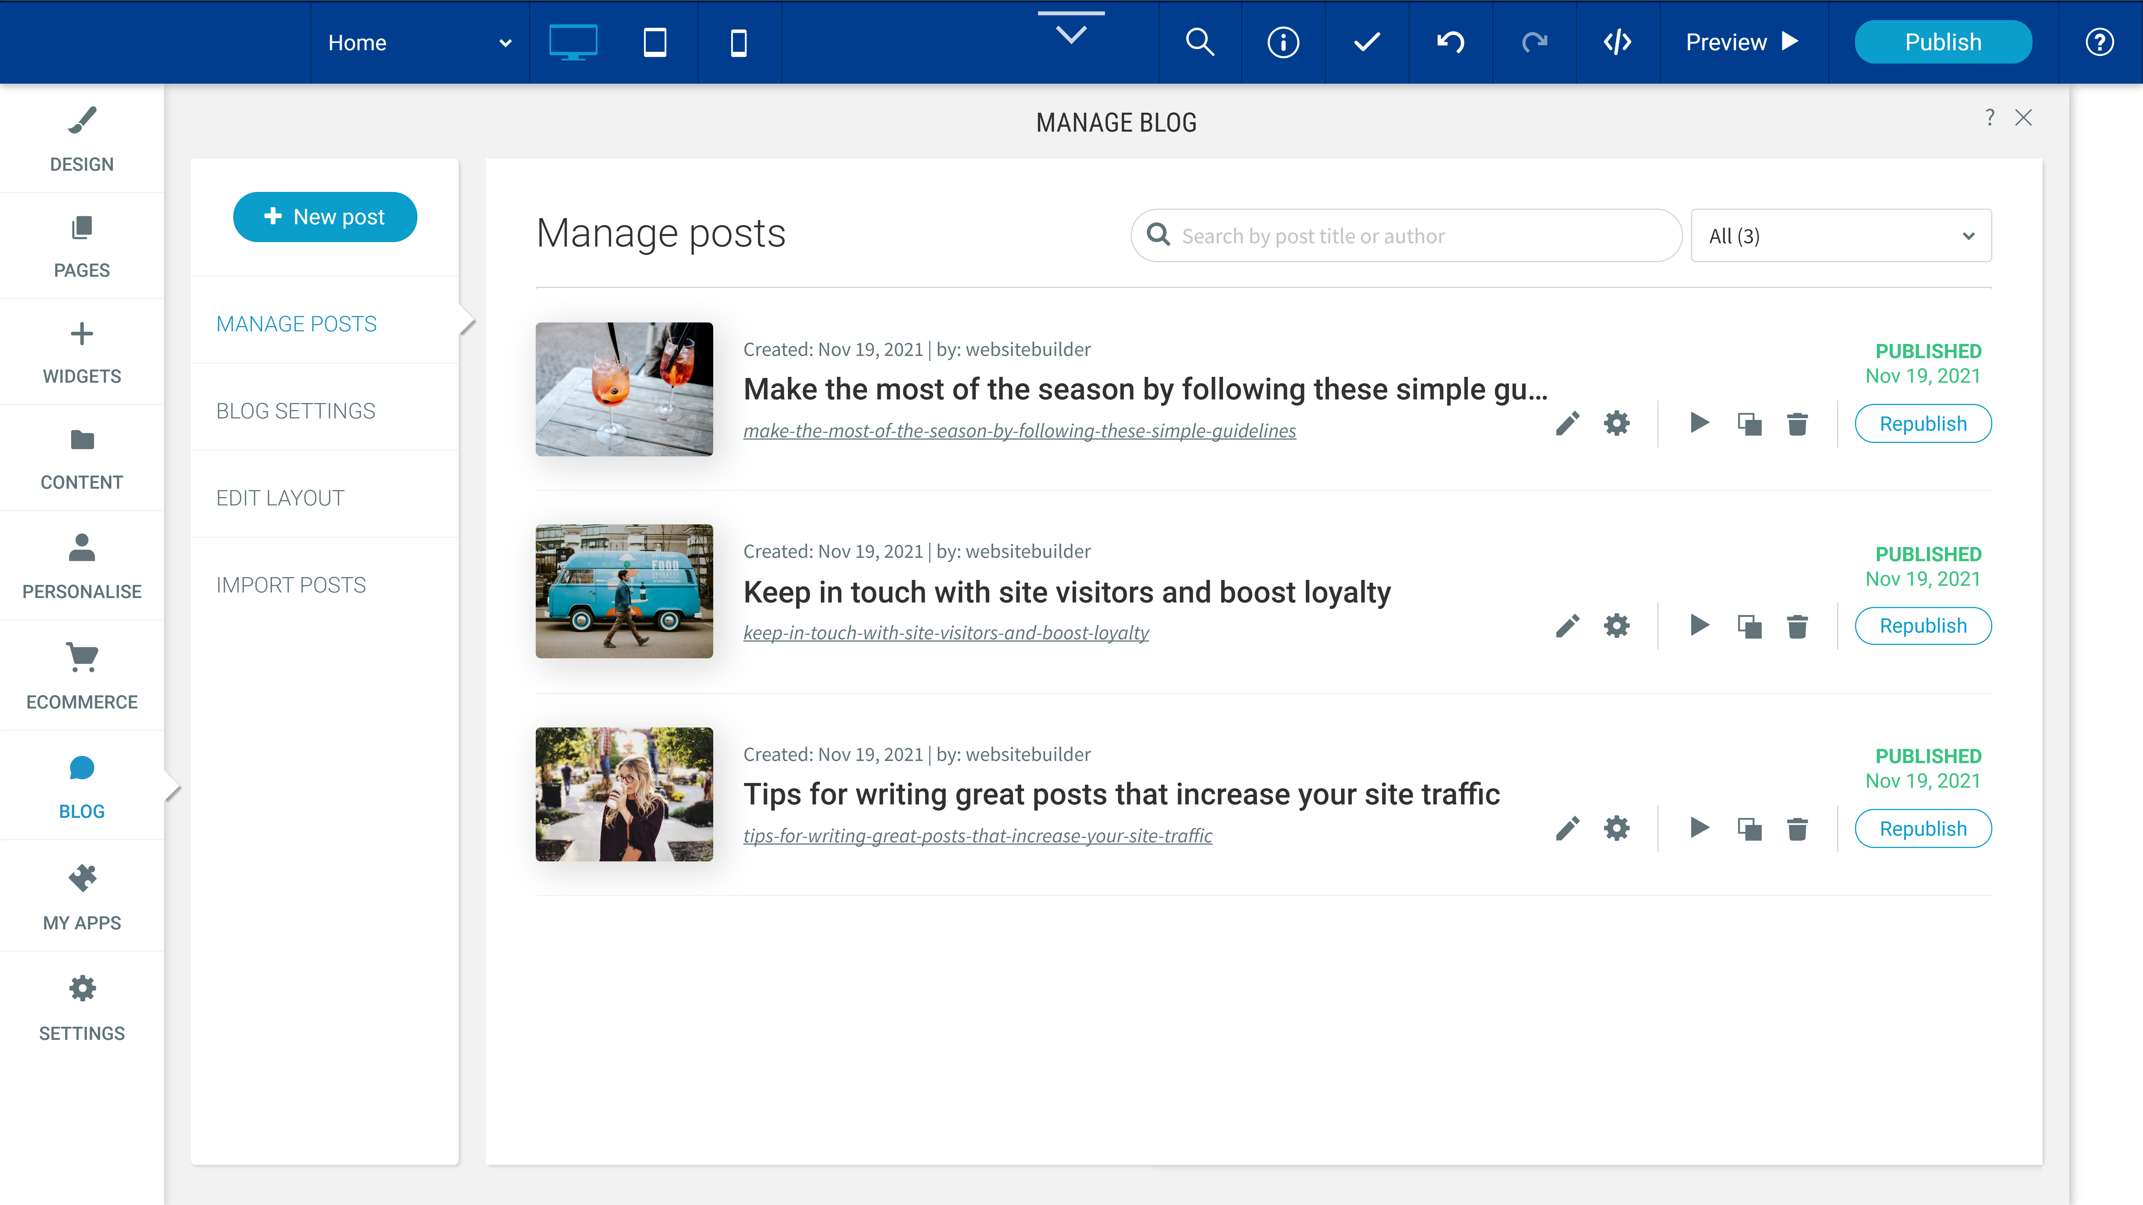The height and width of the screenshot is (1205, 2143).
Task: Click the search magnifier in top toolbar
Action: [x=1200, y=42]
